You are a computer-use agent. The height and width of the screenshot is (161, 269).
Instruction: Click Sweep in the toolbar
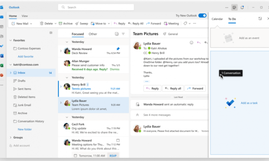click(x=82, y=24)
